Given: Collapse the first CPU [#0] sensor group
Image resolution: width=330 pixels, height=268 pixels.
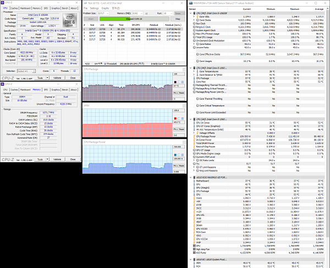Looking at the screenshot, I should [x=191, y=13].
